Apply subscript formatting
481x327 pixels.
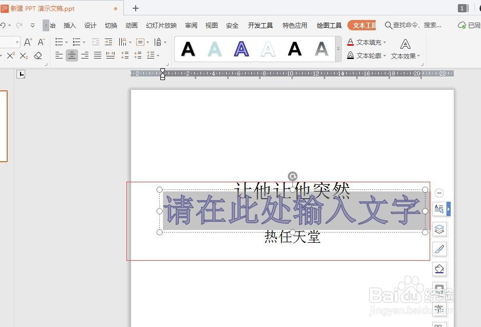pyautogui.click(x=23, y=54)
